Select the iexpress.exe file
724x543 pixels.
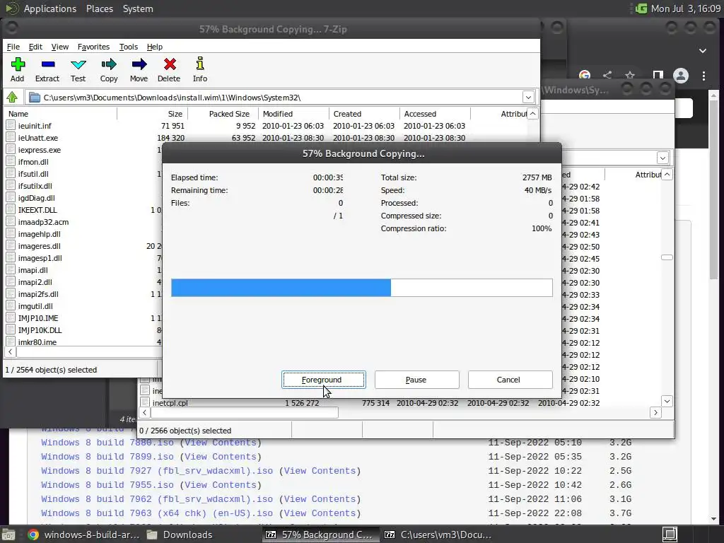coord(40,150)
